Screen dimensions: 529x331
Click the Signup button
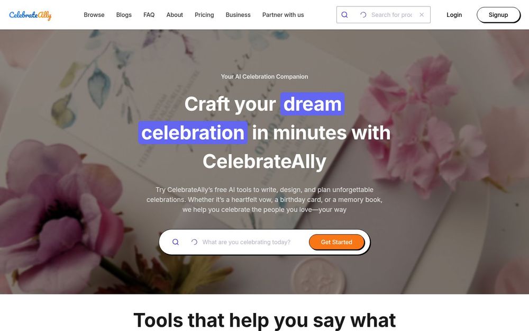(498, 15)
